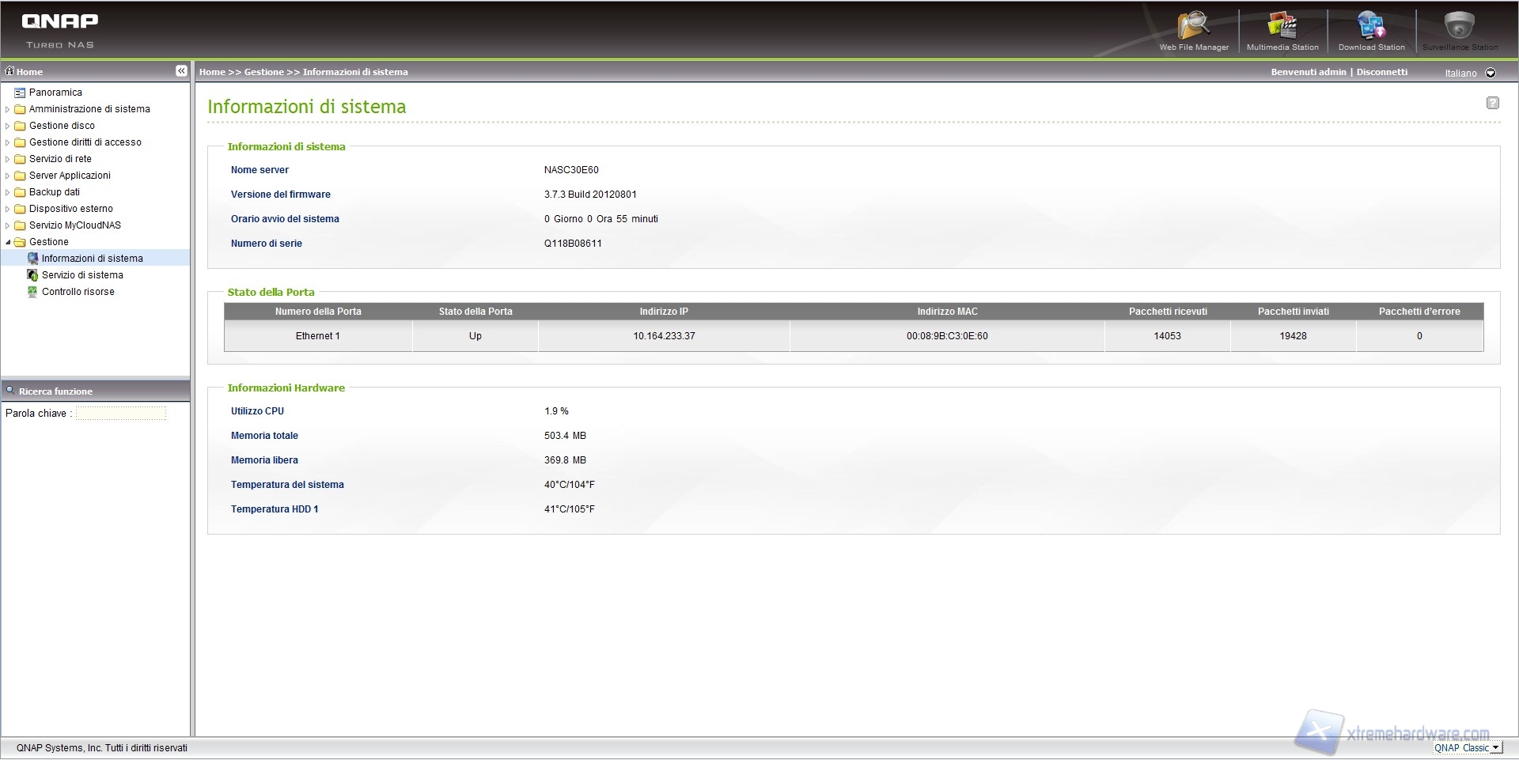Click the help question mark icon
Screen dimensions: 1519x760
1492,103
